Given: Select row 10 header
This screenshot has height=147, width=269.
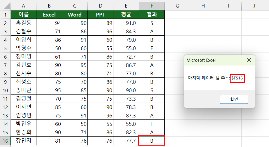Looking at the screenshot, I should [x=5, y=90].
